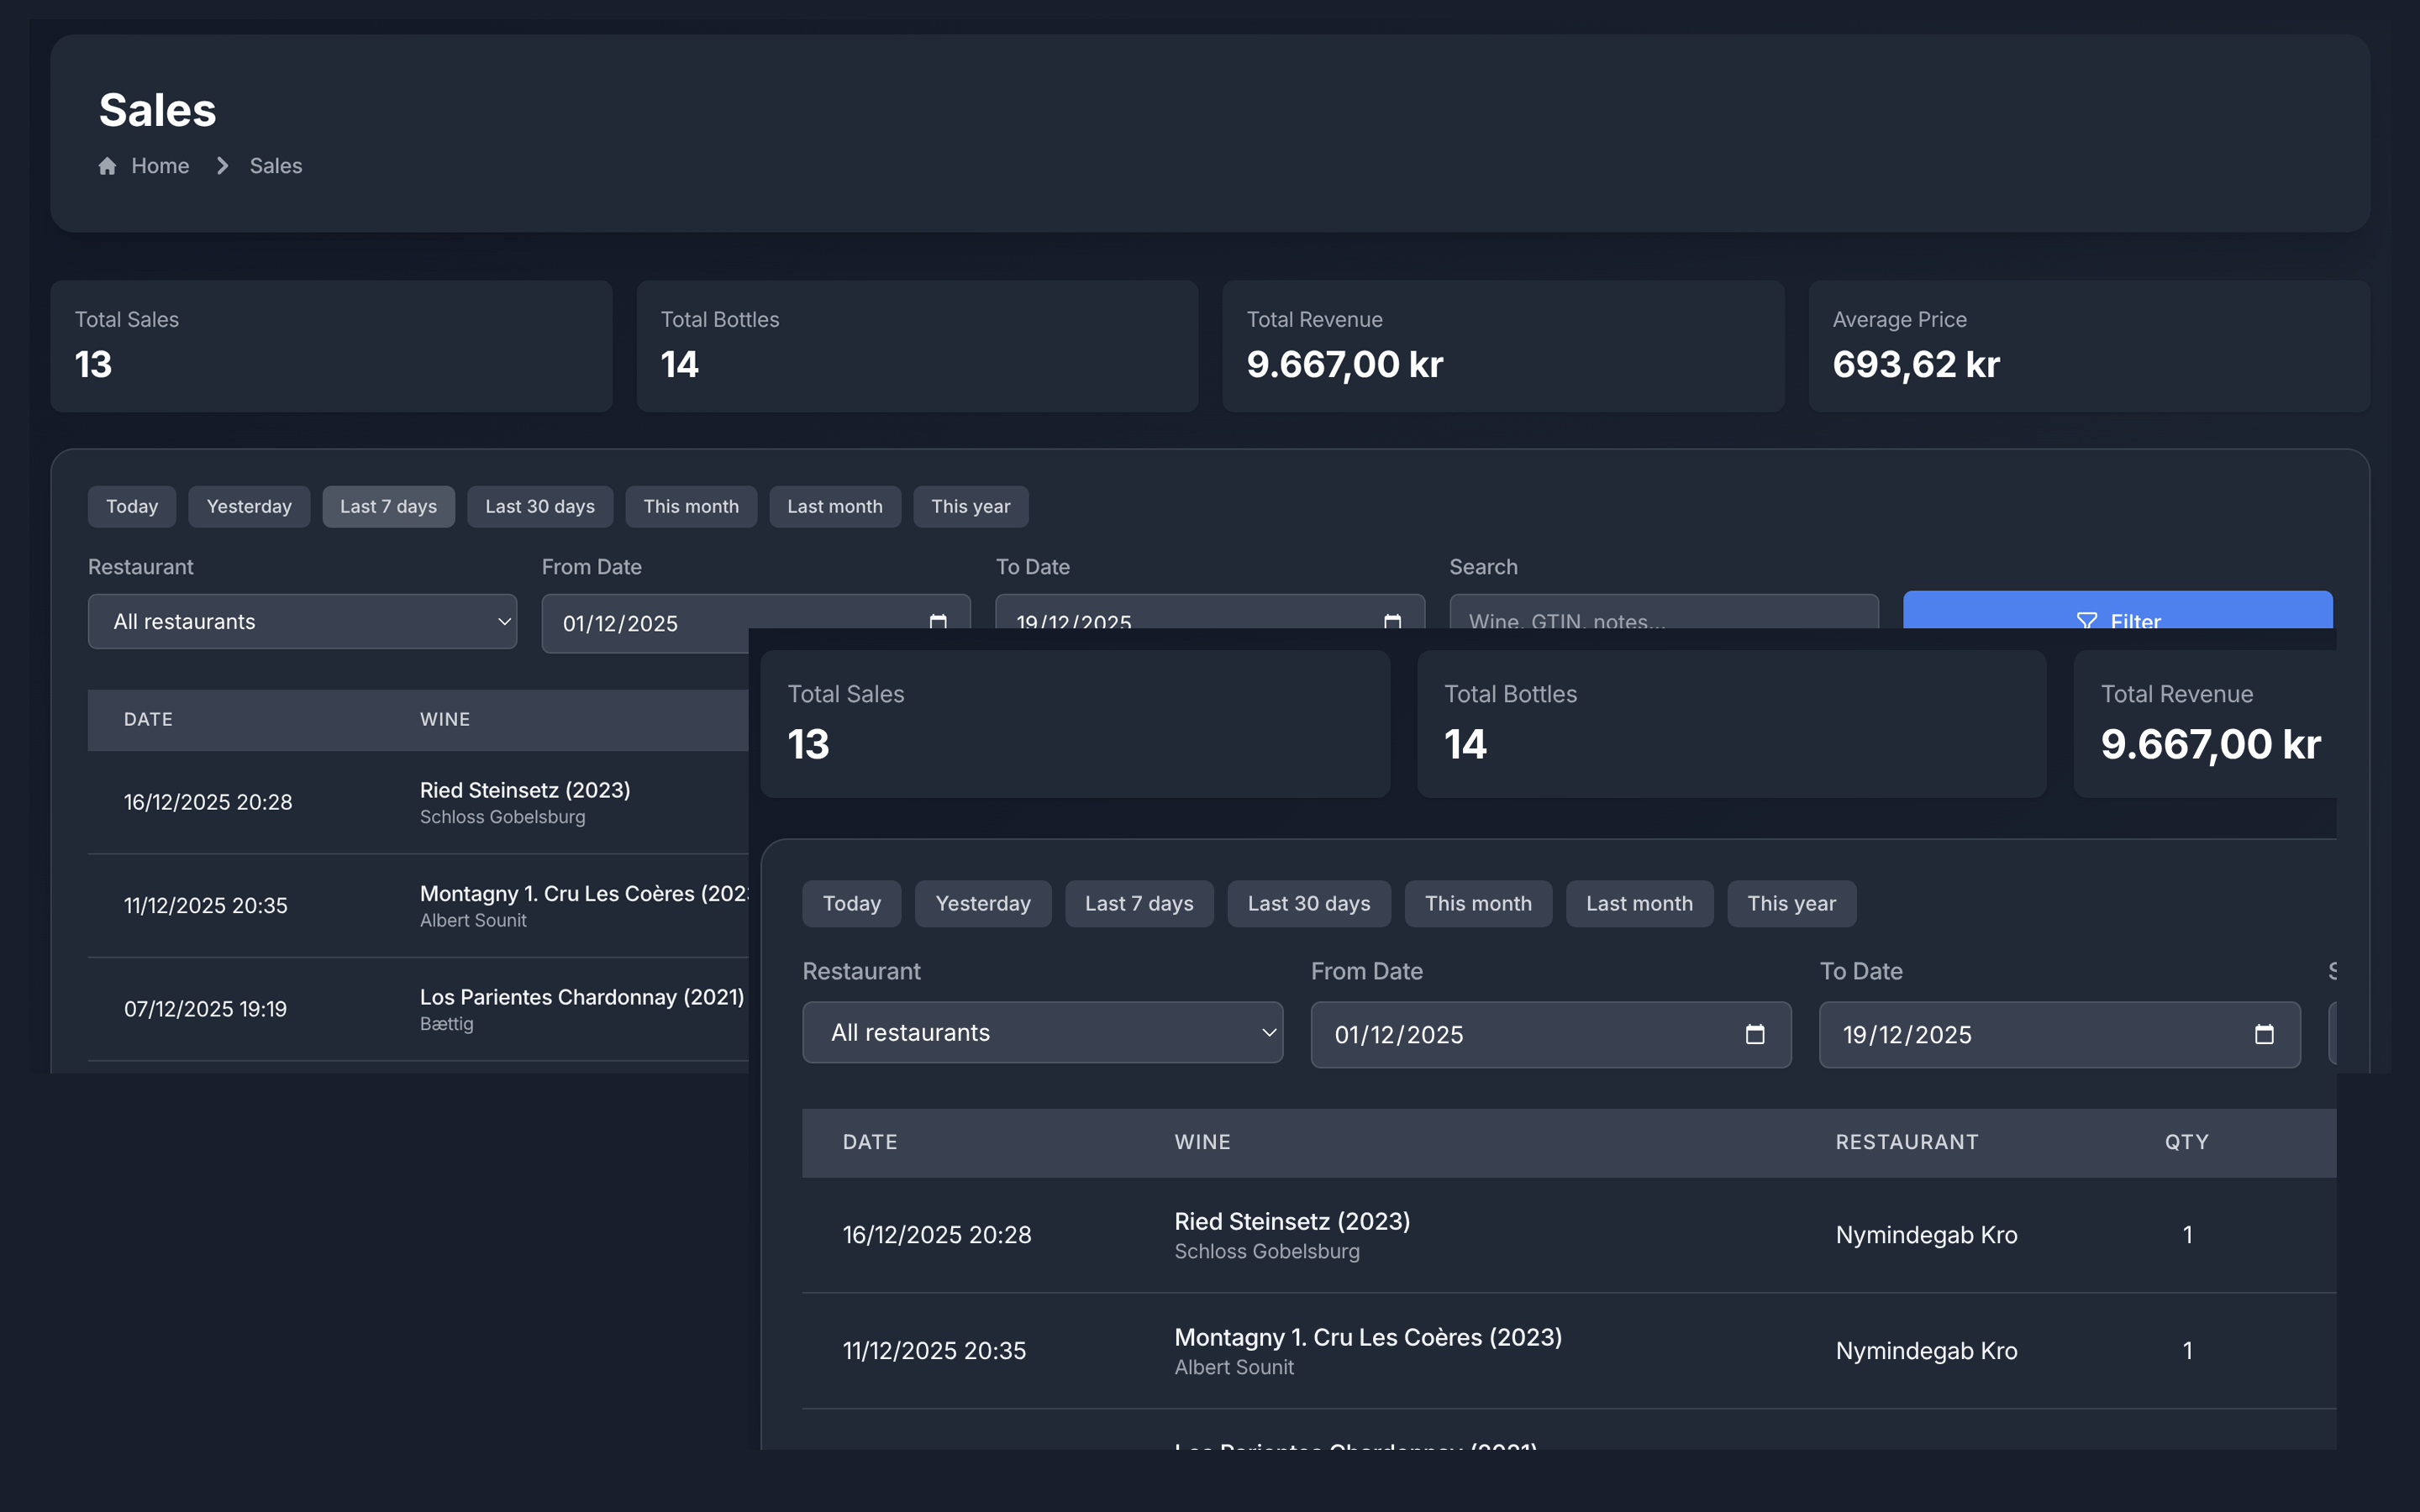Click '11/12/2025 20:35' date on main page table

(206, 905)
